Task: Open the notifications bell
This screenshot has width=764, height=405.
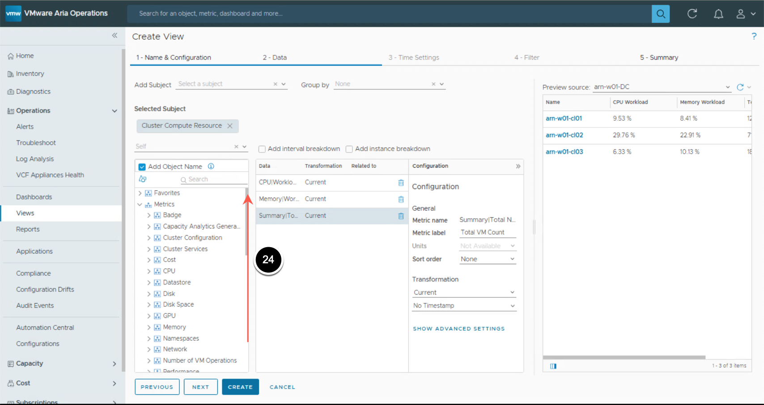Action: [x=718, y=14]
